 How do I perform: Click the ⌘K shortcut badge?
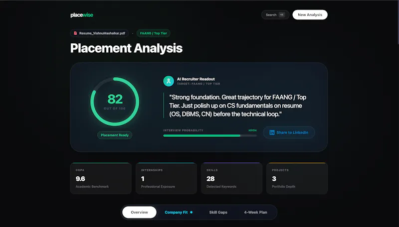pyautogui.click(x=282, y=15)
